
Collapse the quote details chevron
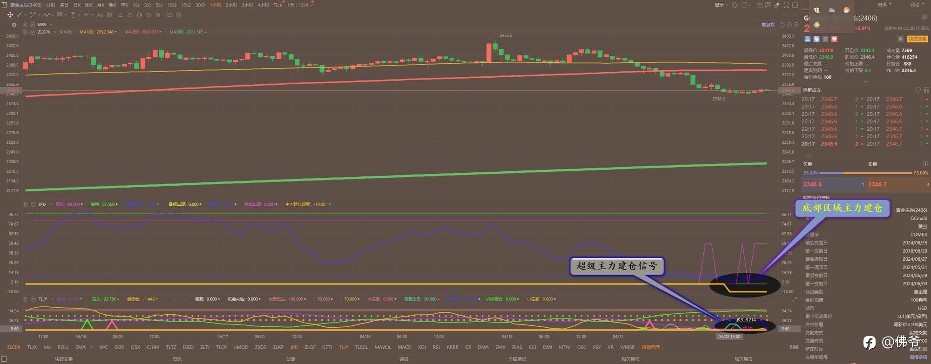(x=866, y=82)
